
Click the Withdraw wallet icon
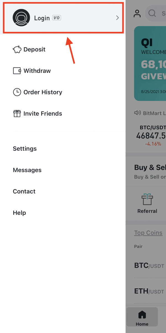17,71
